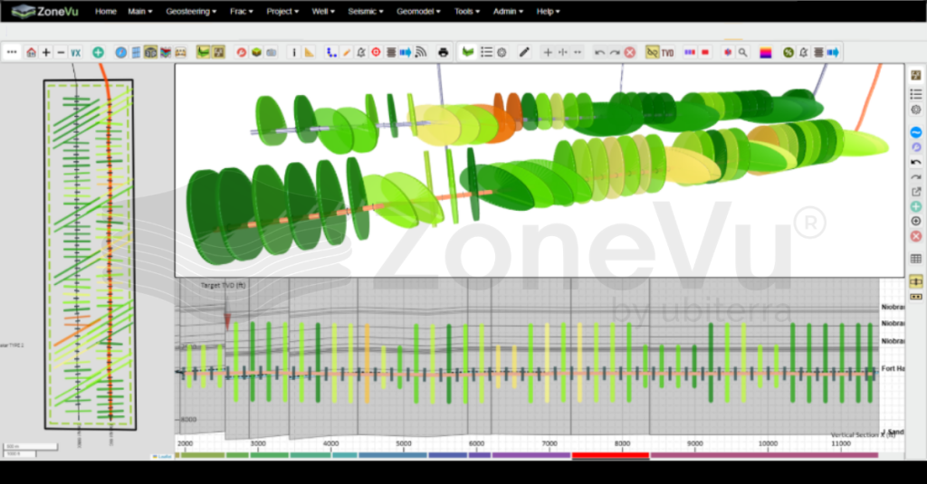Image resolution: width=927 pixels, height=484 pixels.
Task: Toggle the highlighted 3D cube view icon
Action: coord(151,52)
